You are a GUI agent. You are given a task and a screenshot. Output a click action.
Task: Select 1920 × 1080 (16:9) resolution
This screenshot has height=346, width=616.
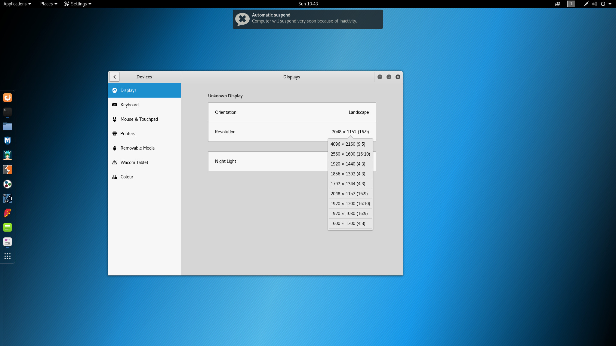coord(349,214)
